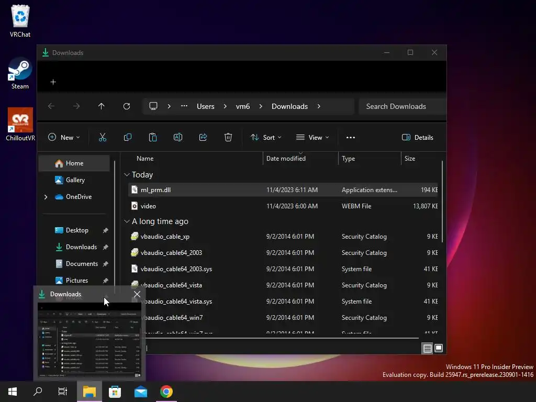536x402 pixels.
Task: Open the See more ellipsis menu
Action: pos(351,138)
